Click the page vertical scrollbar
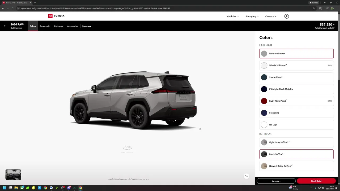The height and width of the screenshot is (191, 340). coord(339,48)
